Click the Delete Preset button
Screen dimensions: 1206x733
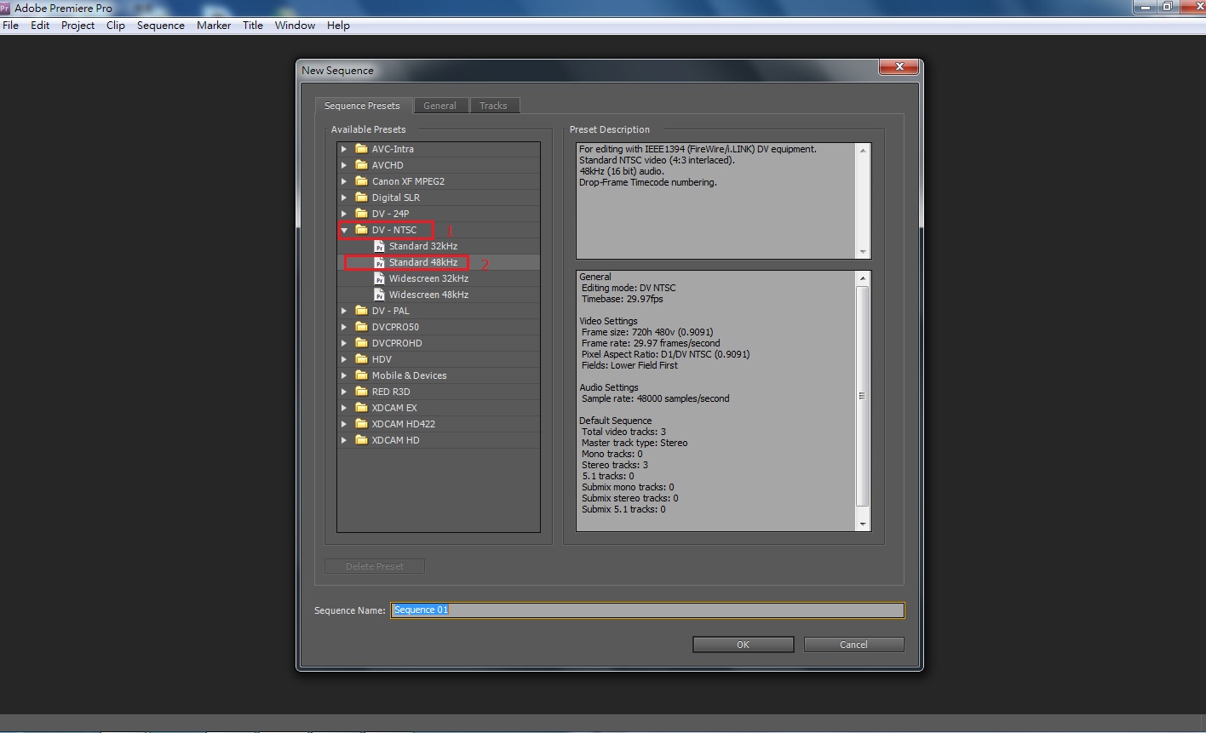375,566
